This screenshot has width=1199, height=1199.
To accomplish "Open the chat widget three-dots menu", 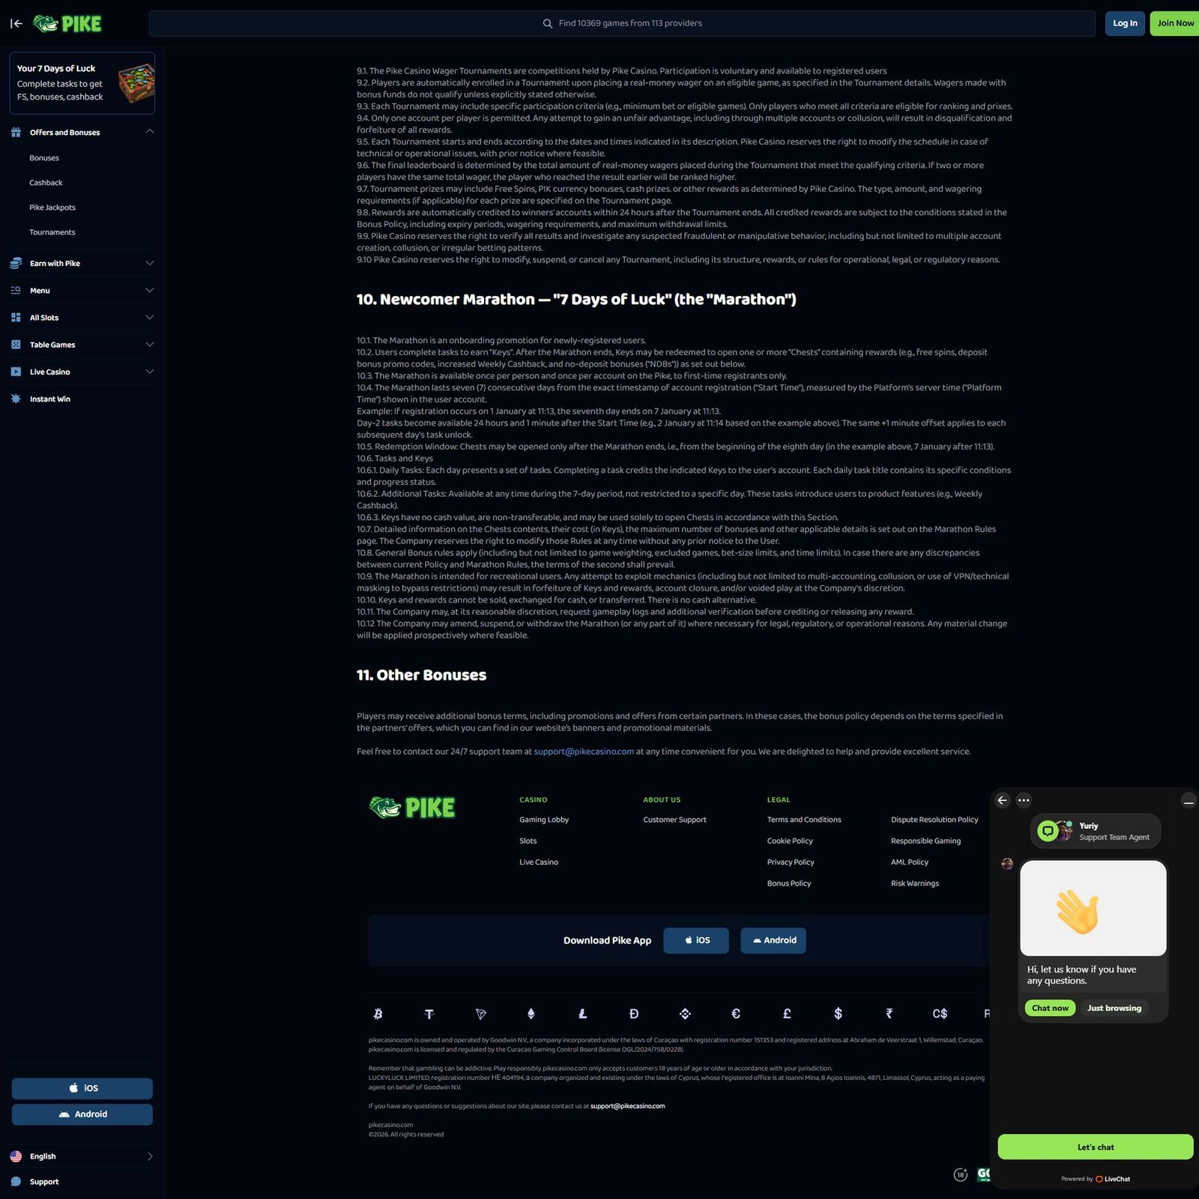I will tap(1024, 800).
